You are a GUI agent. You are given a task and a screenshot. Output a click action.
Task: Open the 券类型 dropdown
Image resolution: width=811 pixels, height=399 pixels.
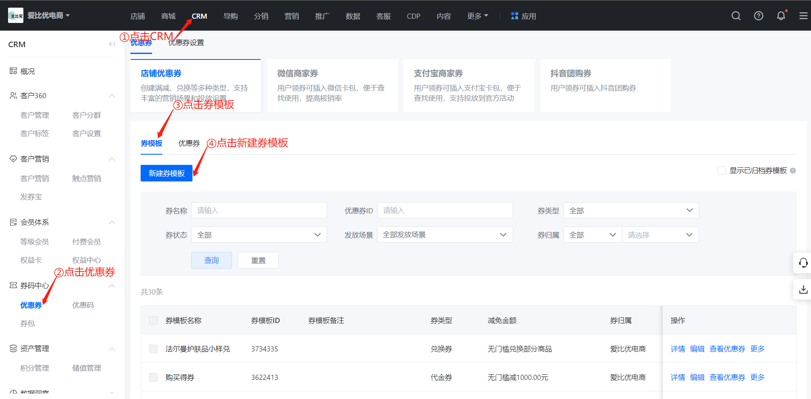[x=631, y=210]
